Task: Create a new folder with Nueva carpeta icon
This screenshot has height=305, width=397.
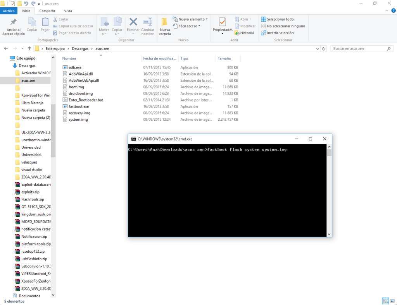Action: tap(164, 22)
